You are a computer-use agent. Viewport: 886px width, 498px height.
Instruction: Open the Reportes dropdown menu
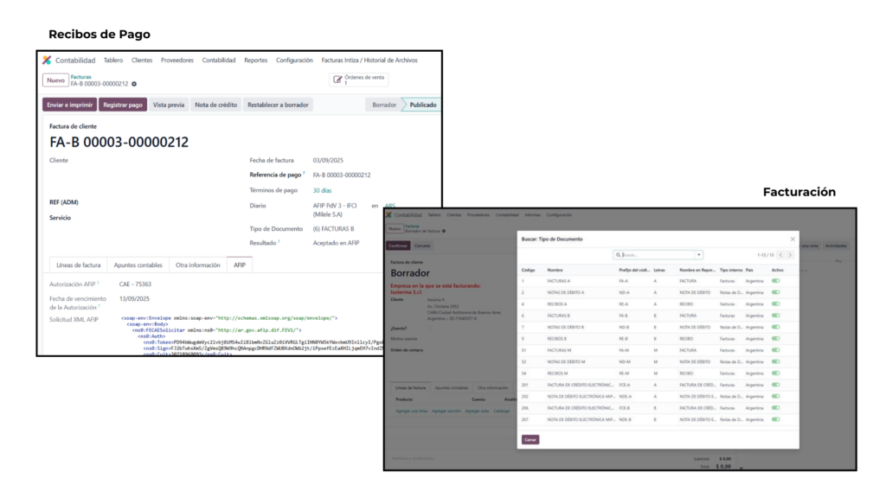[255, 61]
